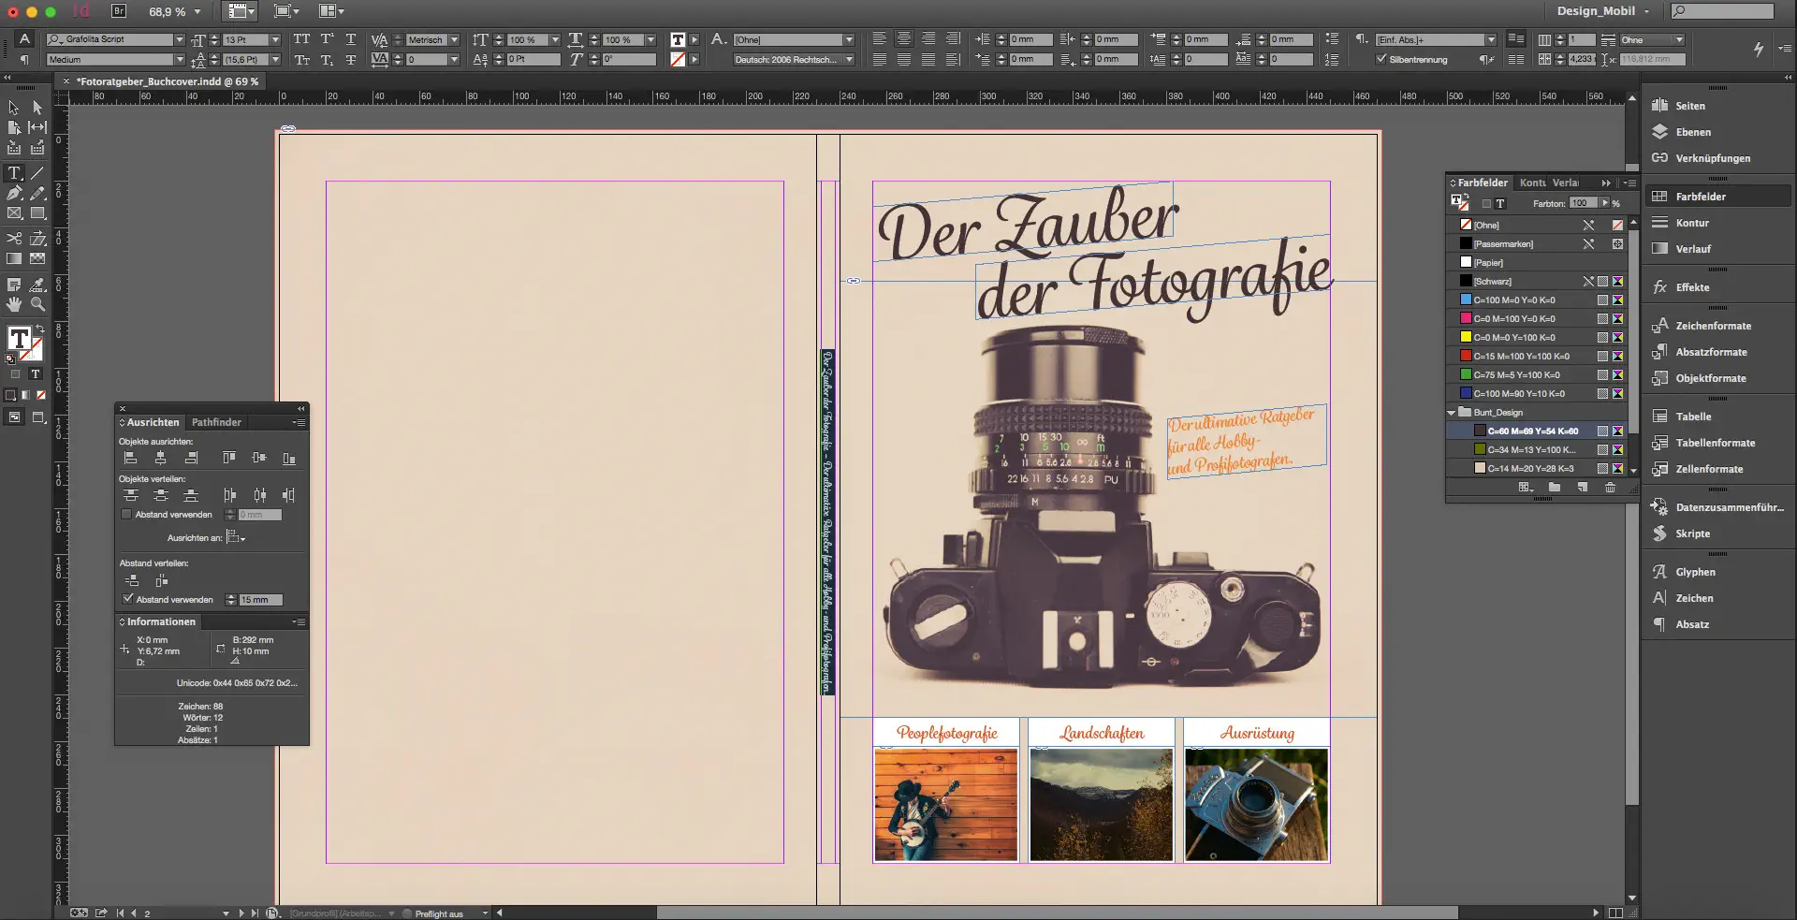Select the Type tool in the toolbar
This screenshot has width=1797, height=920.
point(14,173)
